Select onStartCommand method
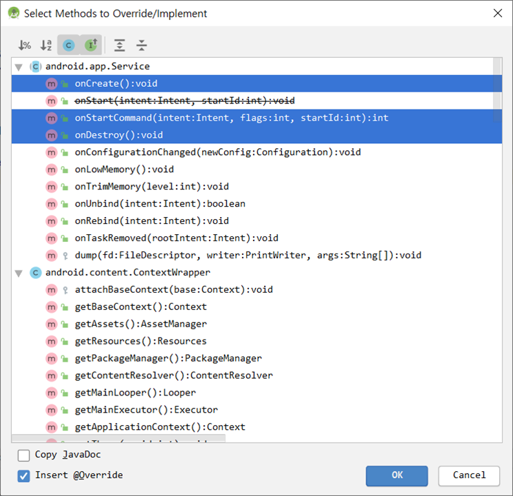This screenshot has width=513, height=496. [x=256, y=118]
